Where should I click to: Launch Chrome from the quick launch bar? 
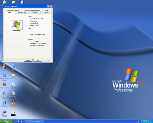[x=21, y=121]
